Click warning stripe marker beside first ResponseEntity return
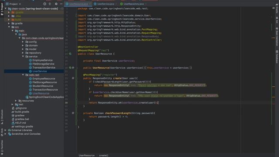279x157 pixels. click(x=273, y=87)
